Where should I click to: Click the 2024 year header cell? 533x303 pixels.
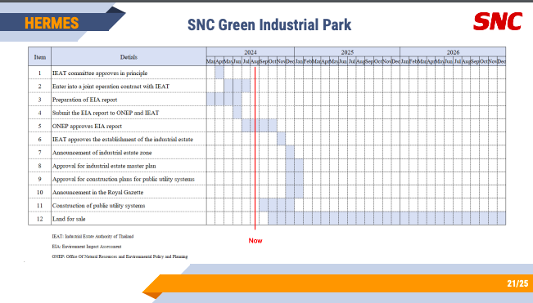[x=251, y=52]
